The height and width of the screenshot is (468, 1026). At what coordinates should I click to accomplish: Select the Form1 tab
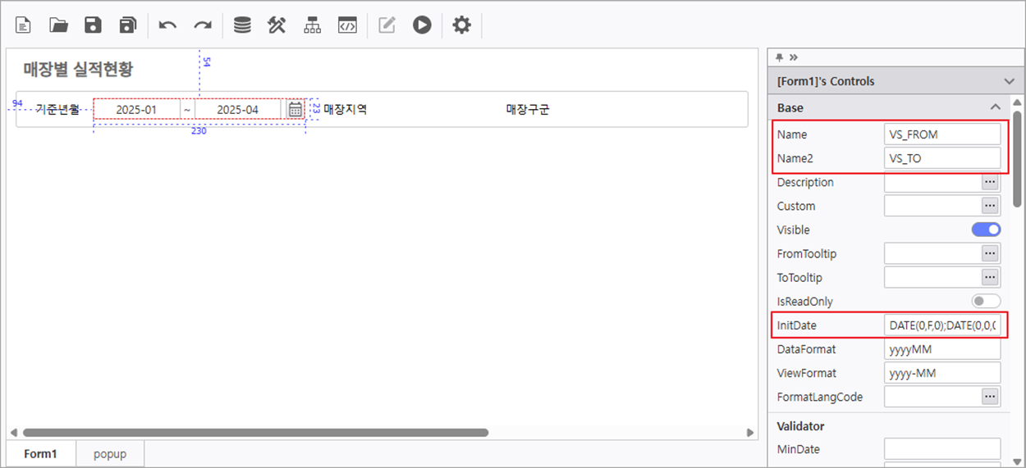point(40,453)
